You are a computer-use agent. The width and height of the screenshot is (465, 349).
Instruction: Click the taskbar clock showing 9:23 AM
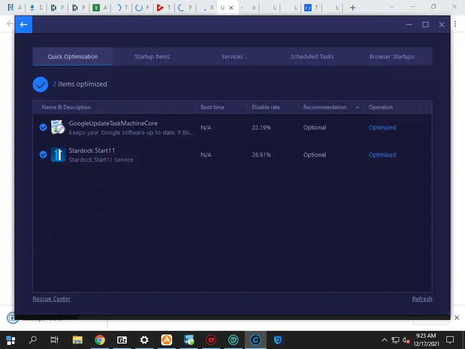pyautogui.click(x=426, y=340)
